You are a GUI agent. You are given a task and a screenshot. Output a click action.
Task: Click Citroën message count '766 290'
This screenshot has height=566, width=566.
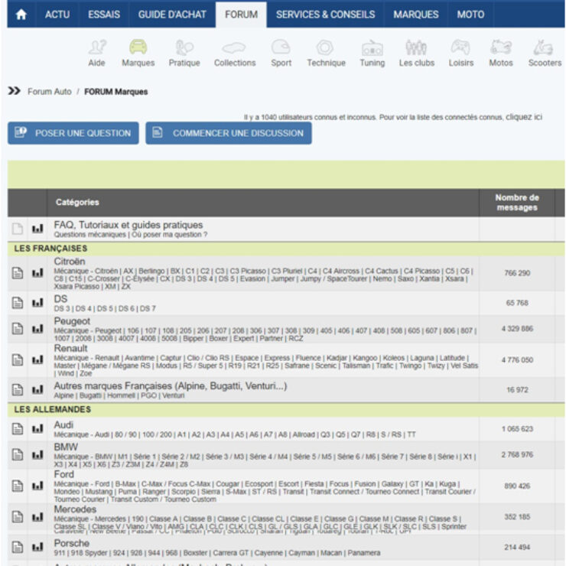(x=517, y=273)
